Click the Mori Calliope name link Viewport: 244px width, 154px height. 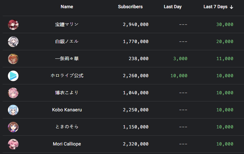pos(67,144)
